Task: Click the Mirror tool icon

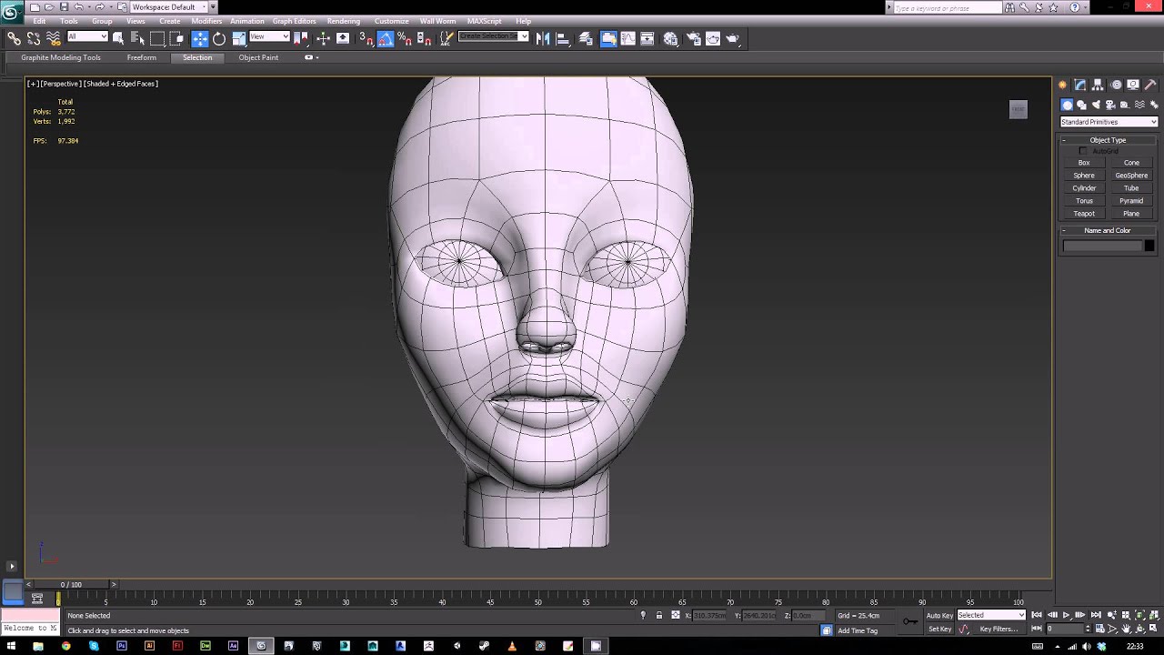Action: [543, 38]
